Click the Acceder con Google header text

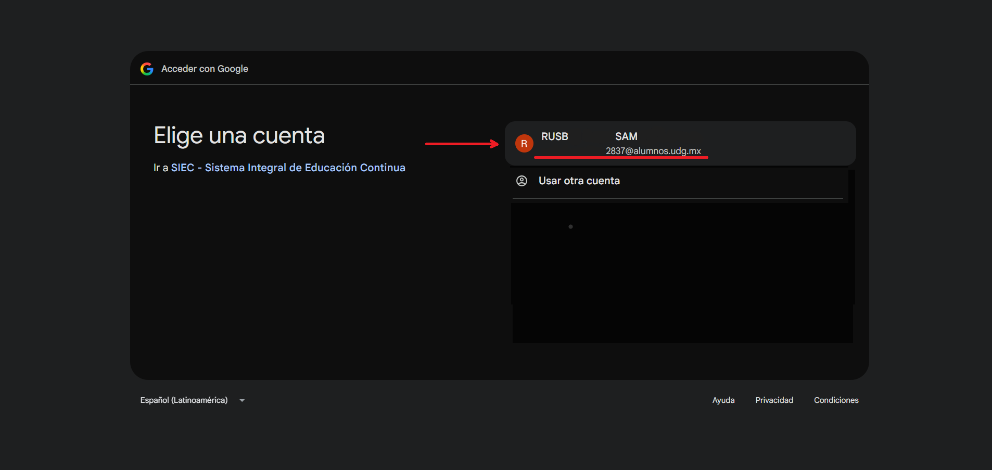205,69
